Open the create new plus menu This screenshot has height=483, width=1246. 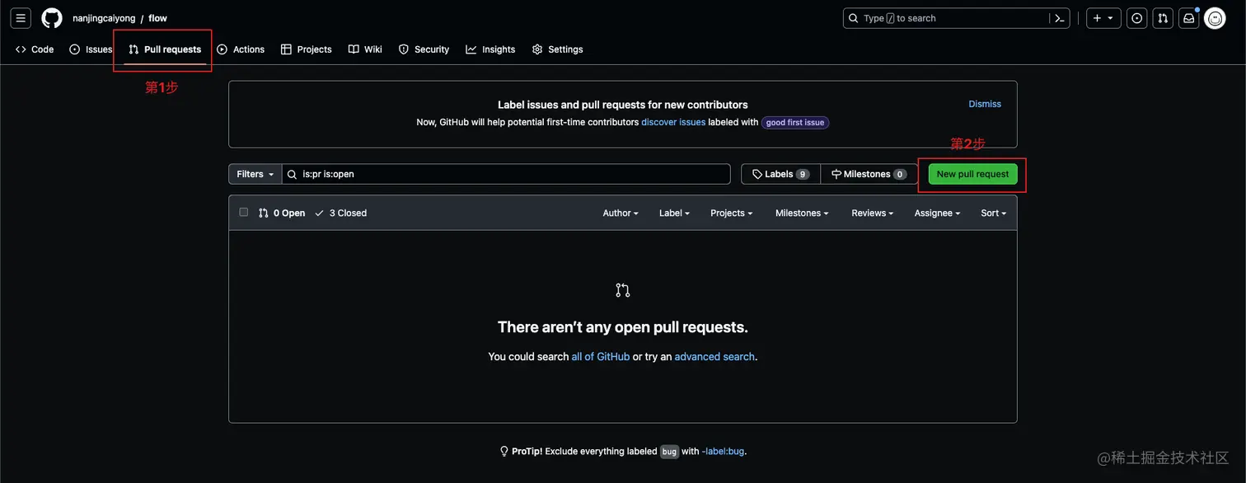point(1103,18)
